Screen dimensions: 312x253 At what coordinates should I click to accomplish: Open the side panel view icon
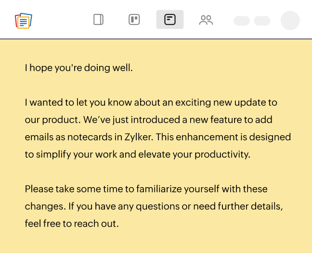(x=98, y=20)
